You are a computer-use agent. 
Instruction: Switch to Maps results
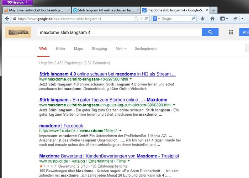pos(79,49)
